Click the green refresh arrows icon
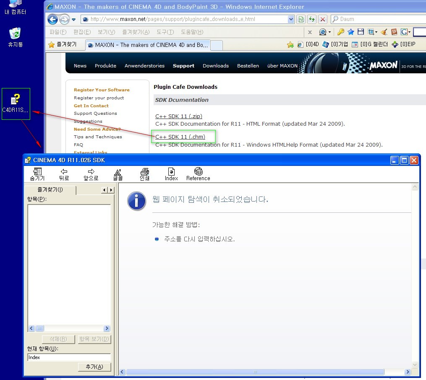Image resolution: width=426 pixels, height=380 pixels. pos(312,19)
